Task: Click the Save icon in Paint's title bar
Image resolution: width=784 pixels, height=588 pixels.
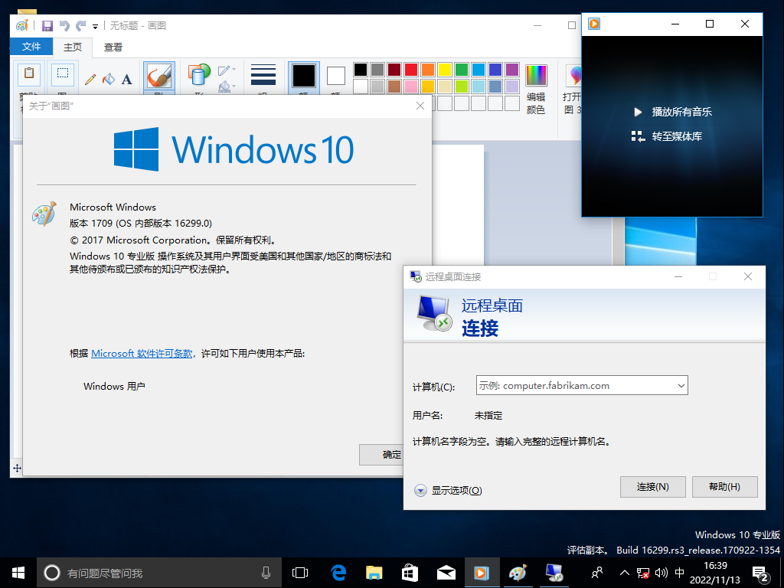Action: pos(47,25)
